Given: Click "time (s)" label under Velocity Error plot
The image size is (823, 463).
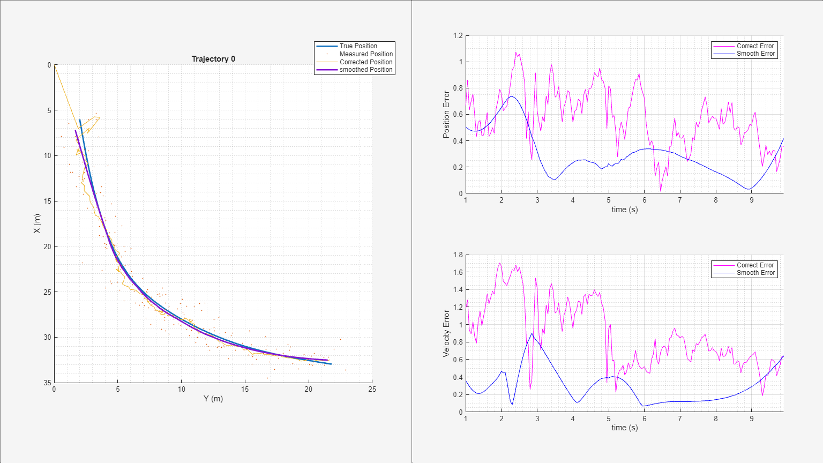Looking at the screenshot, I should click(x=625, y=428).
